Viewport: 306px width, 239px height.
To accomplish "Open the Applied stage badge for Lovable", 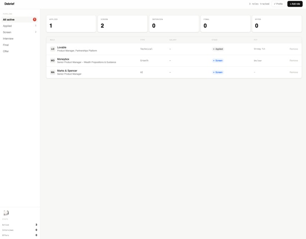I will pyautogui.click(x=218, y=49).
